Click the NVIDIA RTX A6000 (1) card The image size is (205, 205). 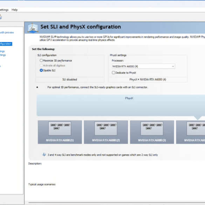point(60,132)
